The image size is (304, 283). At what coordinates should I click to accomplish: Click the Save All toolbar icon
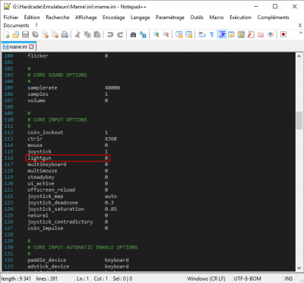[x=35, y=34]
